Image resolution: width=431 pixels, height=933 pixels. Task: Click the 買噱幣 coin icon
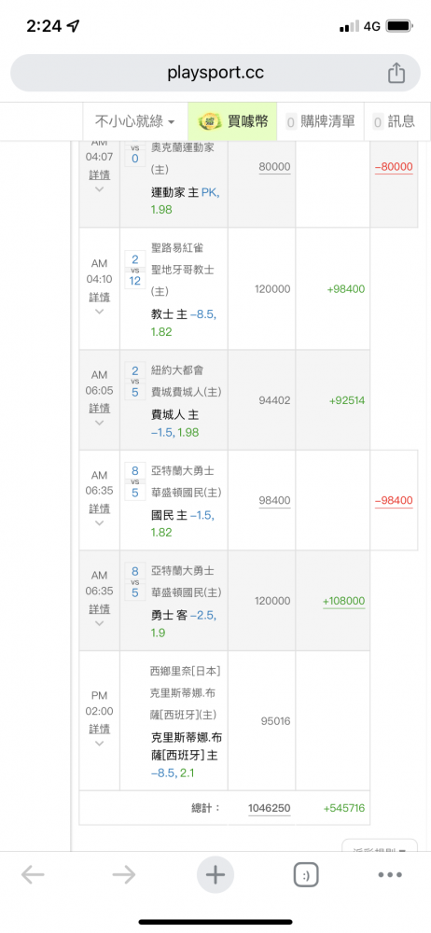pyautogui.click(x=208, y=122)
